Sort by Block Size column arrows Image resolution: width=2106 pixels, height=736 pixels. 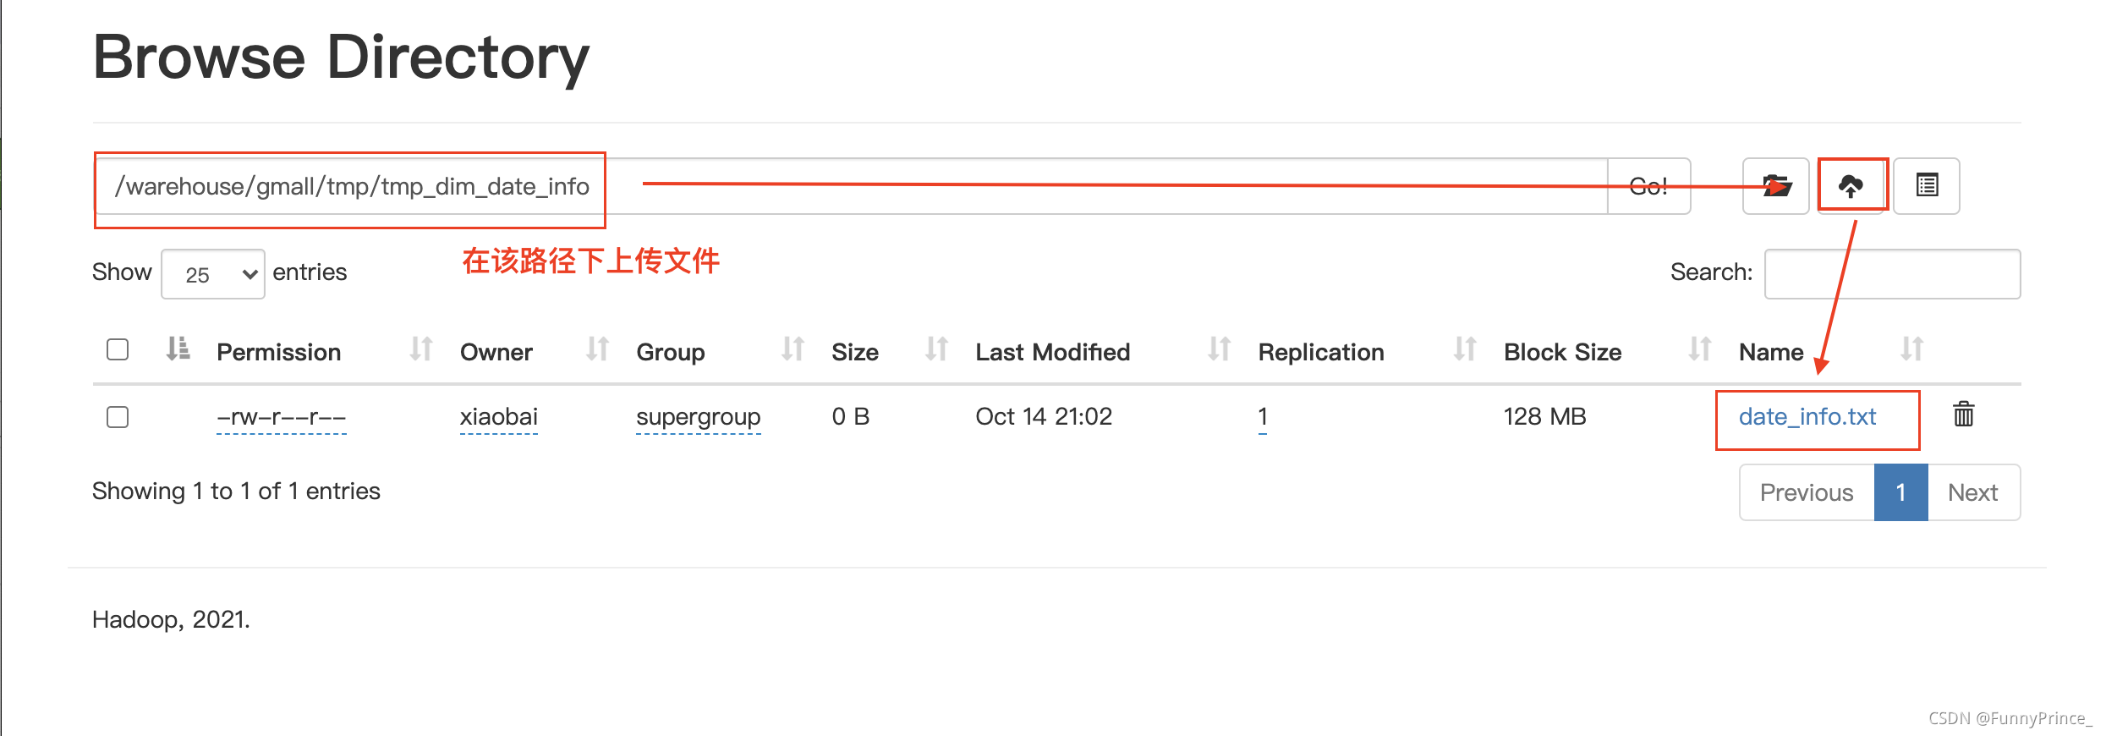[1700, 349]
